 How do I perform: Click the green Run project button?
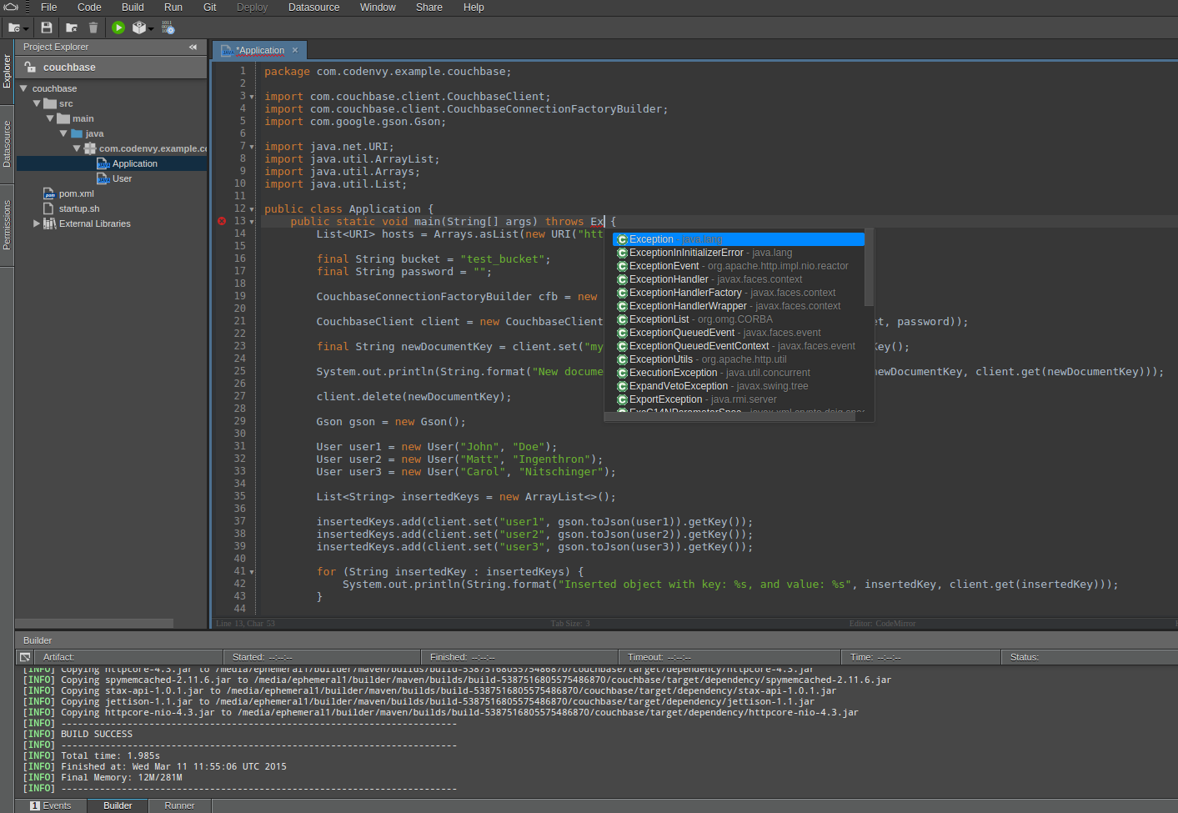[118, 28]
